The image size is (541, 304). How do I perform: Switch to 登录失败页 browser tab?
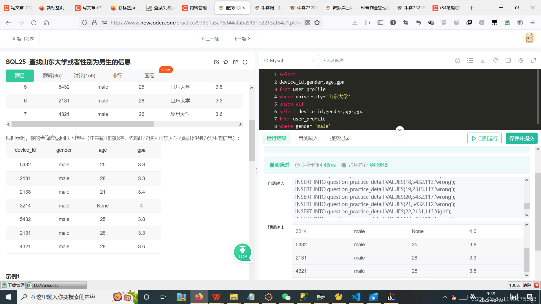coord(161,8)
